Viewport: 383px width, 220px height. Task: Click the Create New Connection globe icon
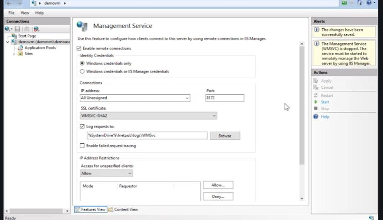[x=8, y=29]
